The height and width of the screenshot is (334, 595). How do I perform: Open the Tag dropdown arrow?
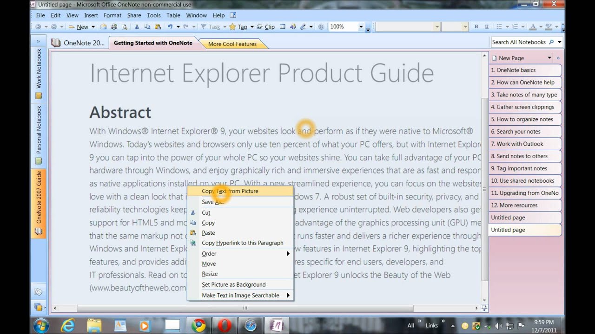pyautogui.click(x=251, y=27)
